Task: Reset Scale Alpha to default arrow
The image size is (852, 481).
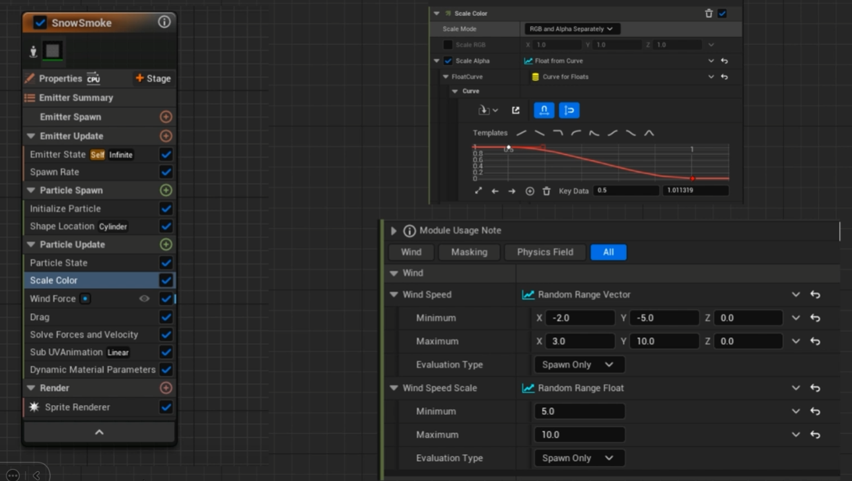Action: click(x=725, y=61)
